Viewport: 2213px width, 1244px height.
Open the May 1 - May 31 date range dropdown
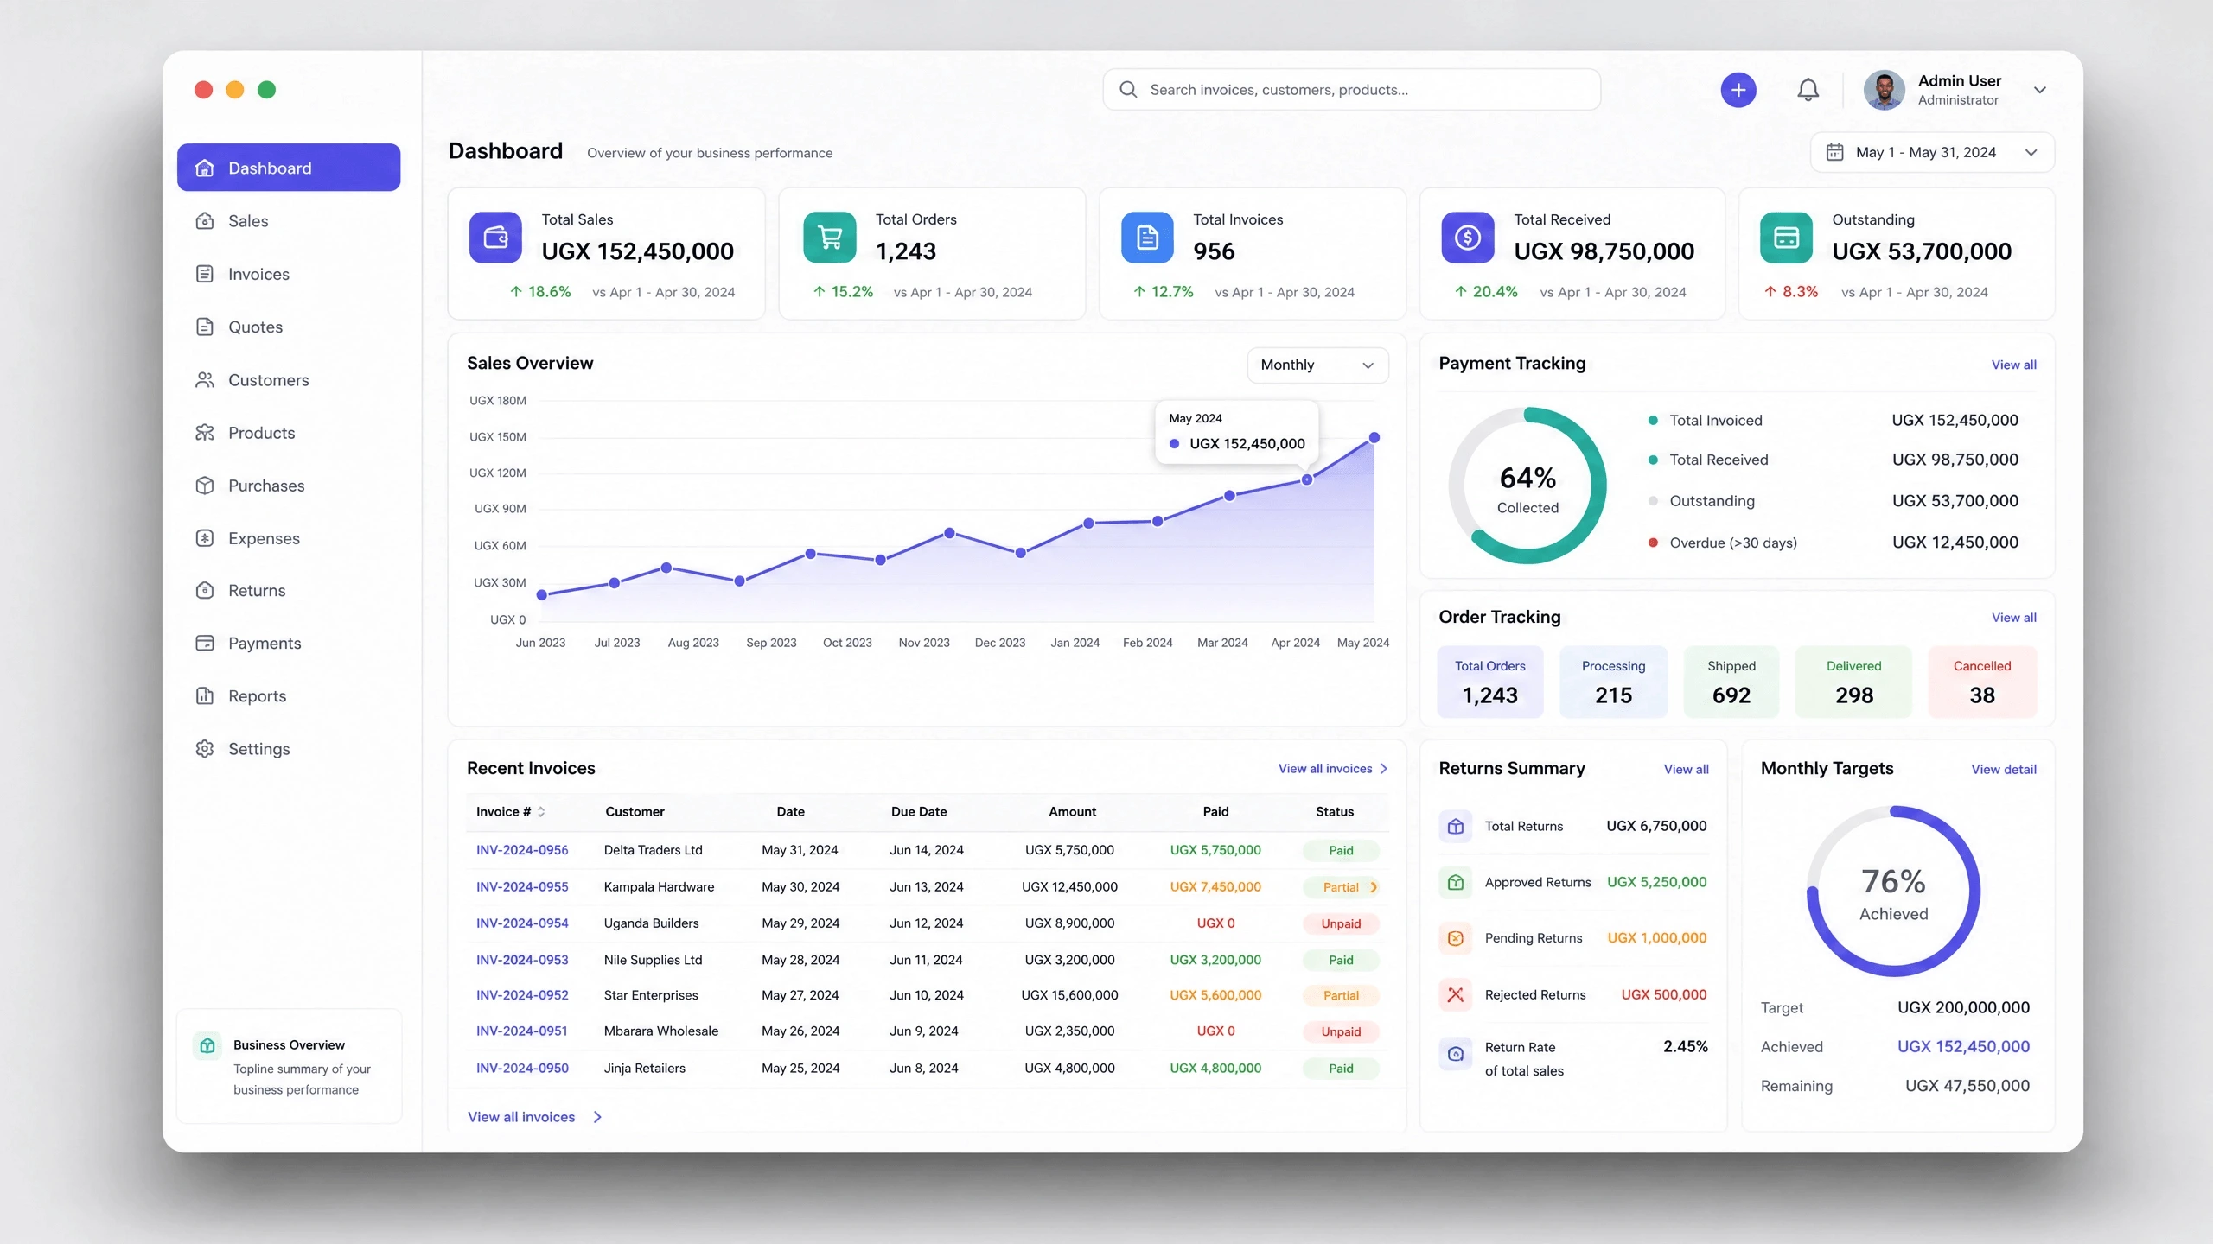click(1932, 152)
